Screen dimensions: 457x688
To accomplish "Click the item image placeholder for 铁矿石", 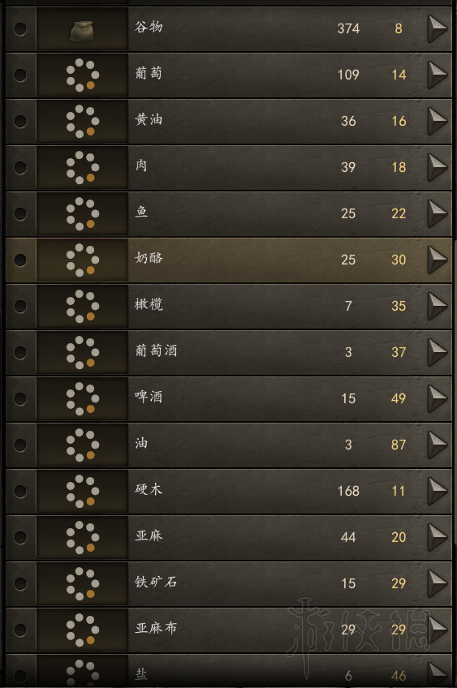I will coord(82,583).
